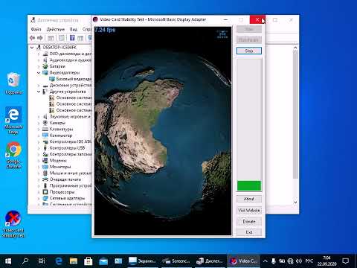357x268 pixels.
Task: Open File Explorer from the taskbar
Action: pyautogui.click(x=74, y=261)
